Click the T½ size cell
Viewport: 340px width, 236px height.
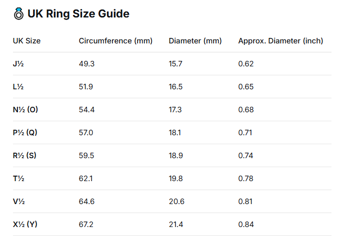18,179
